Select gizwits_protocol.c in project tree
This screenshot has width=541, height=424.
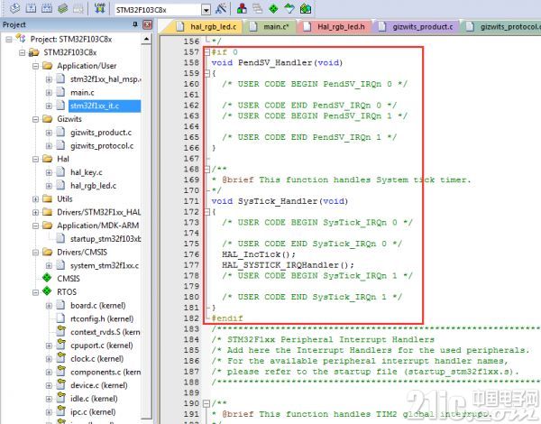tap(102, 146)
